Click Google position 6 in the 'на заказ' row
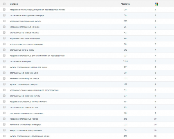 pyautogui.click(x=155, y=33)
